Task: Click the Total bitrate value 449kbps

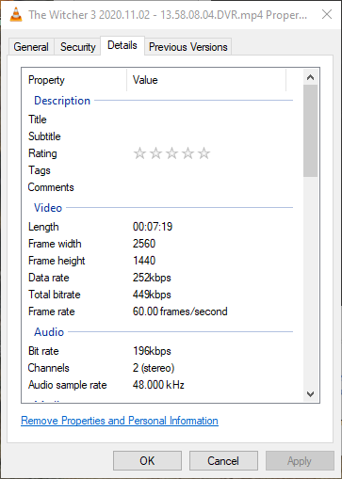Action: (x=152, y=295)
